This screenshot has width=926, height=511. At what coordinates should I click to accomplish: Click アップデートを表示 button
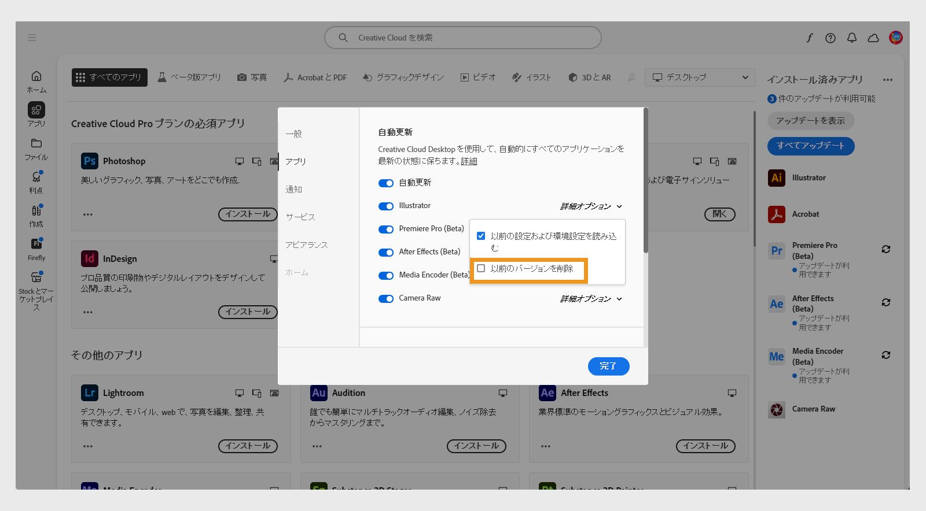pos(811,121)
